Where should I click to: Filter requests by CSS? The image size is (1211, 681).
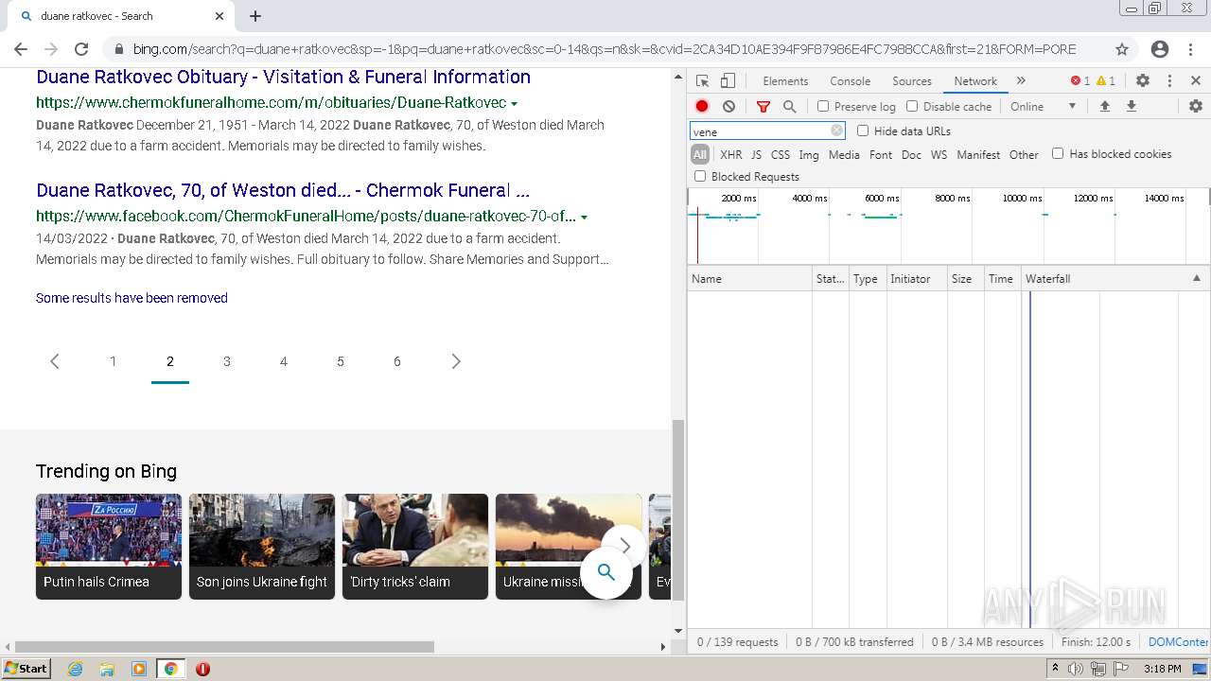click(x=781, y=154)
